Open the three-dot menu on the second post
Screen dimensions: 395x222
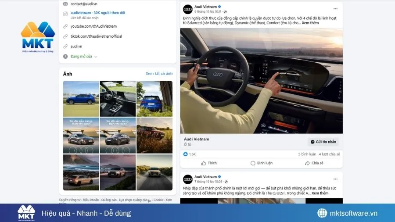coord(335,179)
